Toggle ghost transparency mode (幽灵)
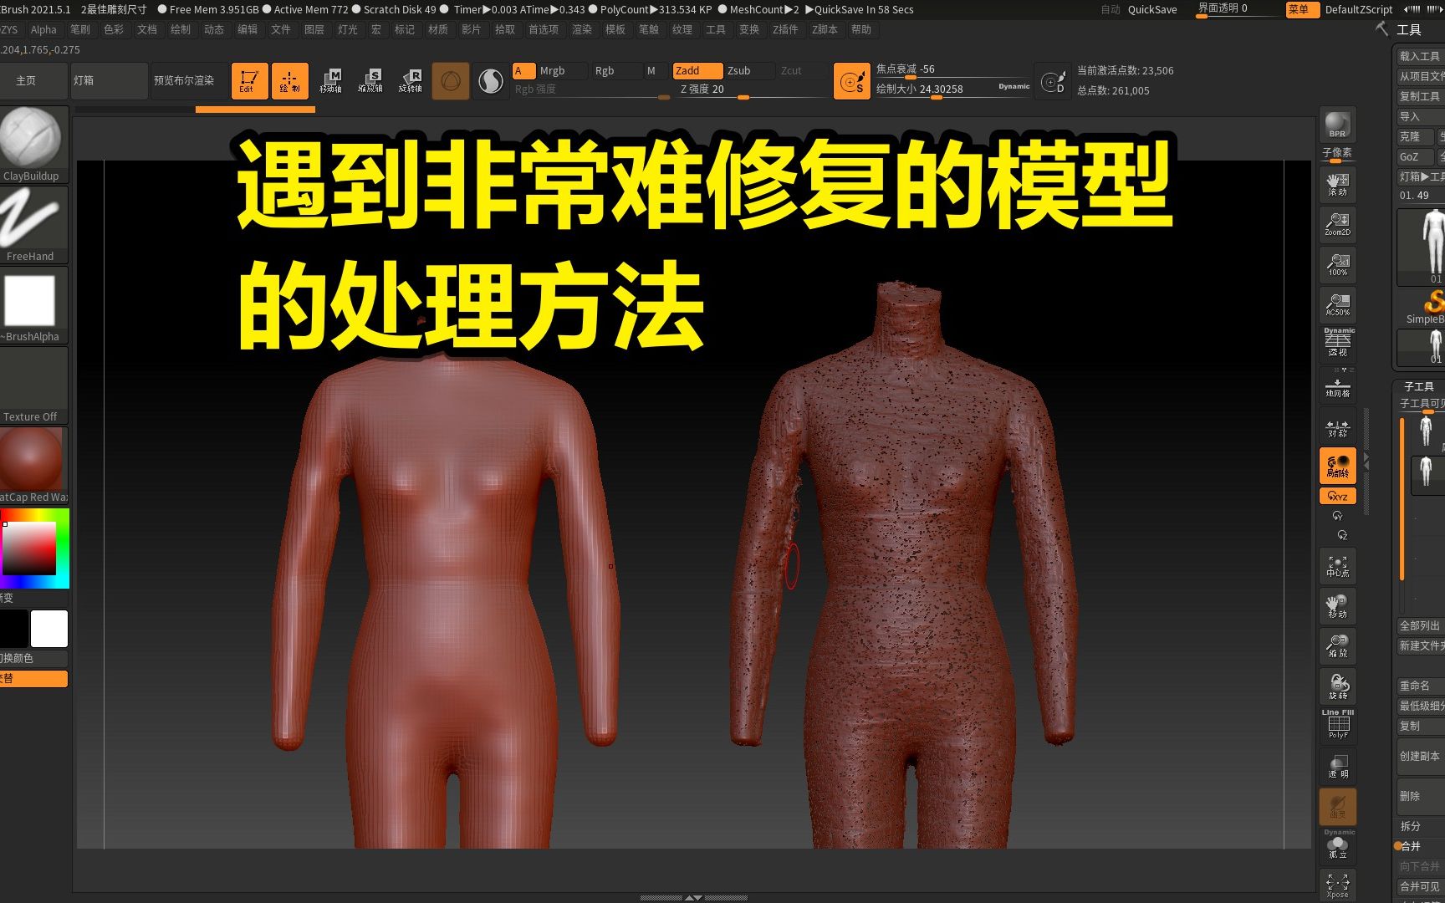Viewport: 1445px width, 903px height. coord(1336,807)
